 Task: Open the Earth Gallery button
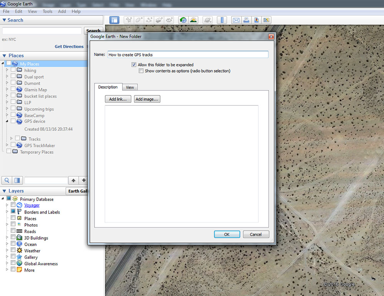77,191
